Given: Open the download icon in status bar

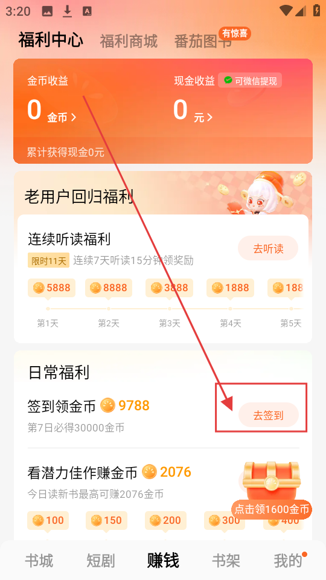Looking at the screenshot, I should point(67,11).
